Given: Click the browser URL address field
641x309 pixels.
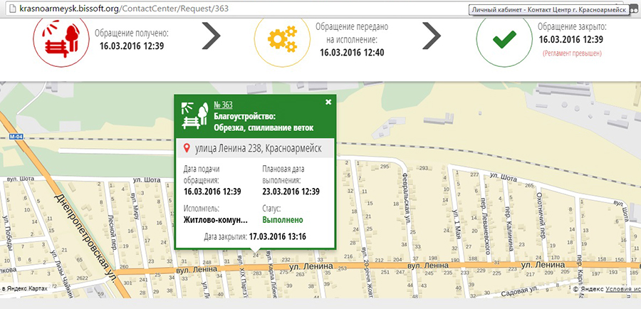Looking at the screenshot, I should [x=214, y=10].
